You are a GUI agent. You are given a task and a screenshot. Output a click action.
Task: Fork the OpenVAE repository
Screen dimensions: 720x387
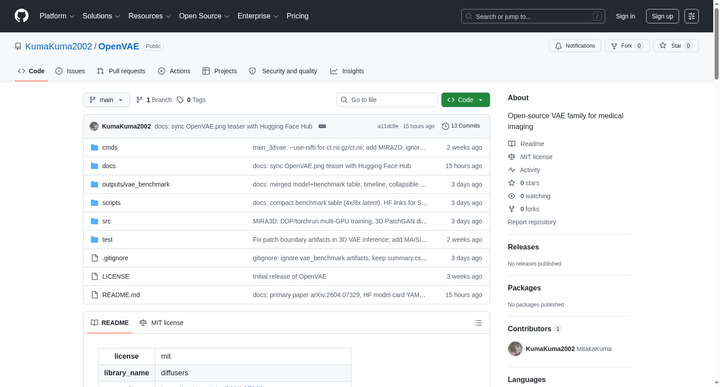point(627,46)
